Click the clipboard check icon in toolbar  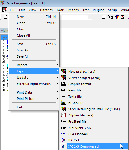click(117, 17)
